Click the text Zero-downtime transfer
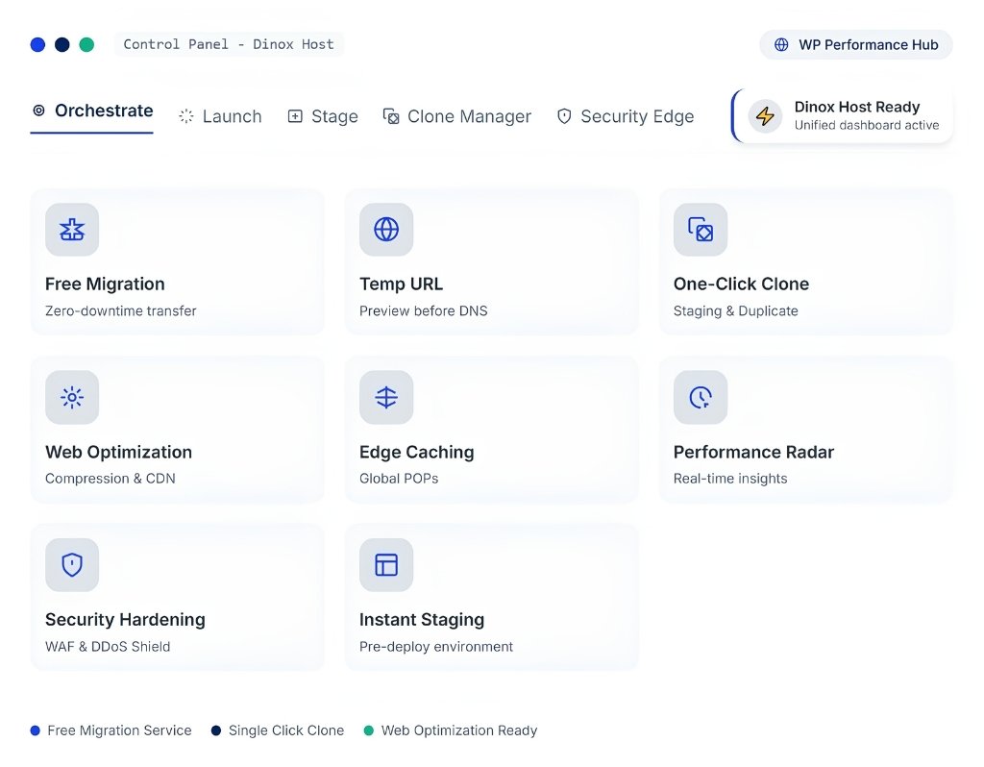 120,310
